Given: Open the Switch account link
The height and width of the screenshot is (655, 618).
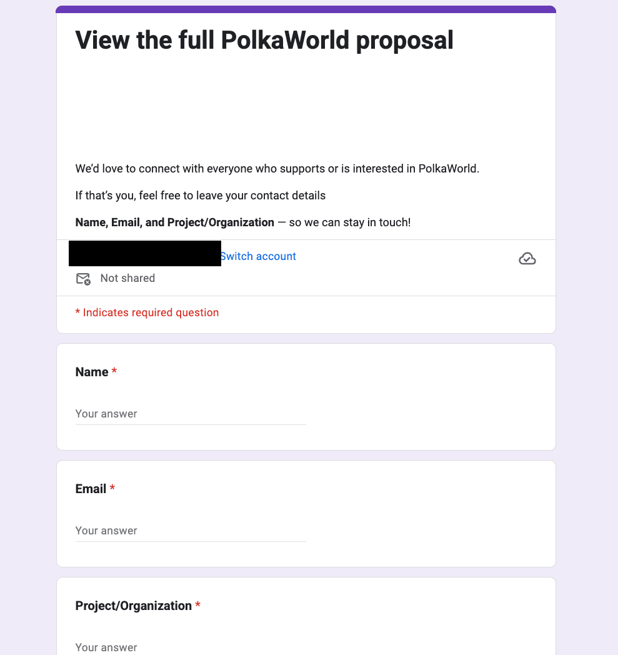Looking at the screenshot, I should click(258, 256).
